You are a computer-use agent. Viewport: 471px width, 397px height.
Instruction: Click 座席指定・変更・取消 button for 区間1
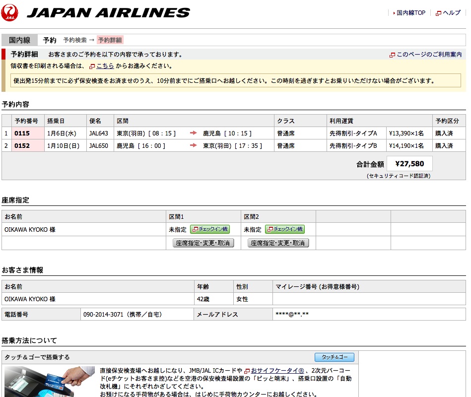(203, 243)
